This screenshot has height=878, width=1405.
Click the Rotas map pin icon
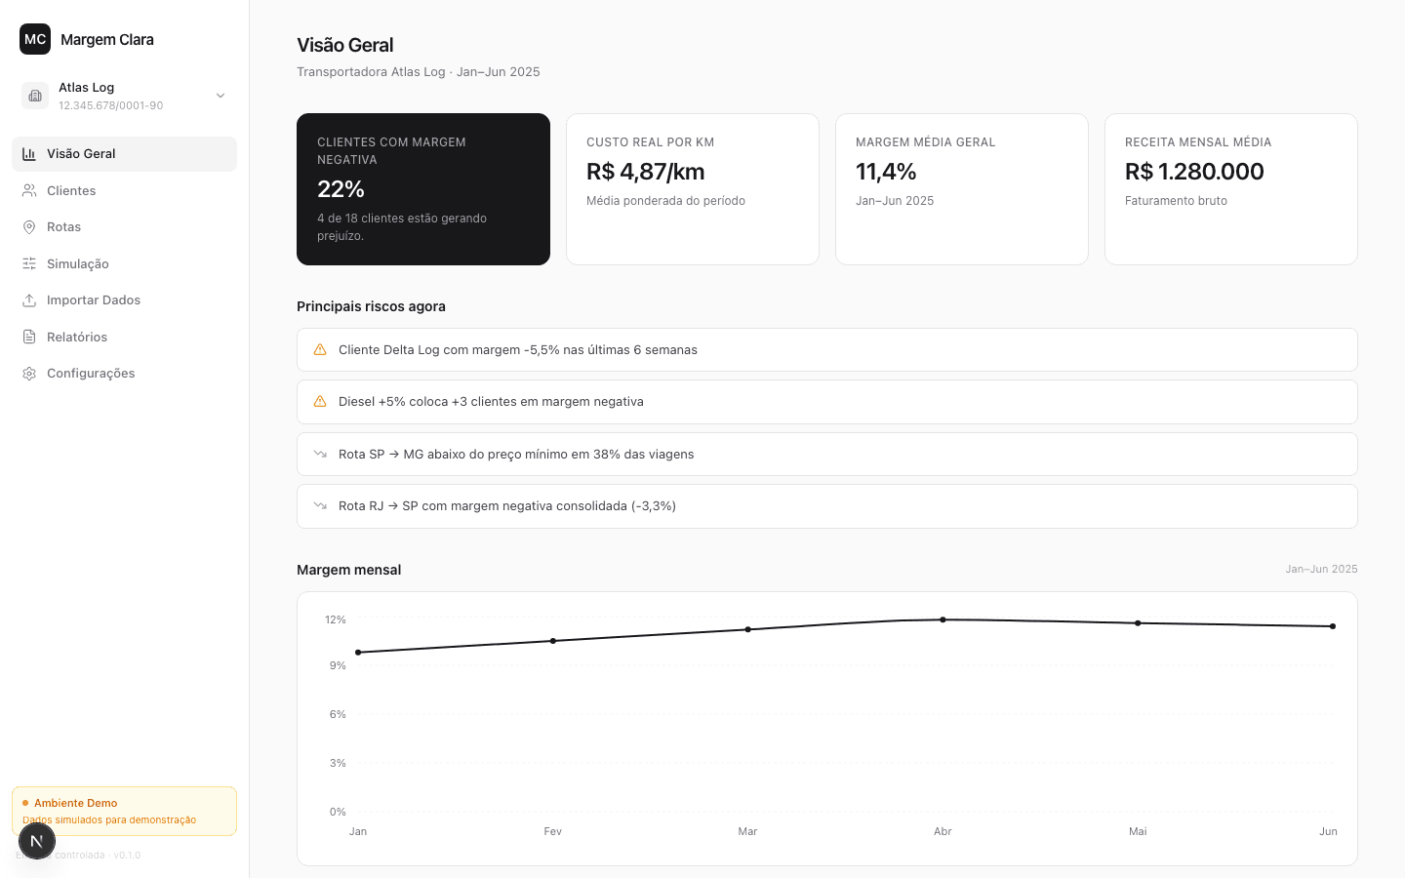click(29, 227)
